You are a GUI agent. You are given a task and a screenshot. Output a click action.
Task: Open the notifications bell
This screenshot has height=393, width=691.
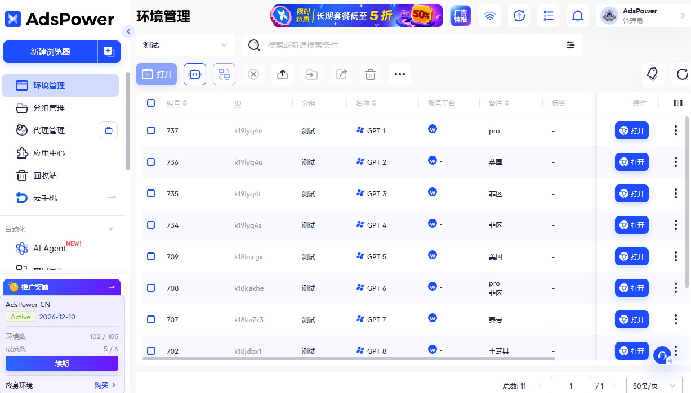[x=578, y=16]
